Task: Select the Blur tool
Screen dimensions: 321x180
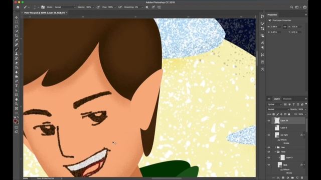Action: click(x=17, y=72)
